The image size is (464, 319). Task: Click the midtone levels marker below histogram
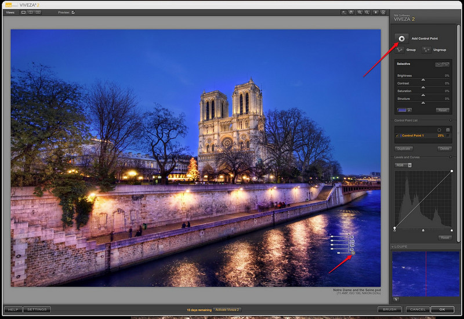click(x=423, y=230)
